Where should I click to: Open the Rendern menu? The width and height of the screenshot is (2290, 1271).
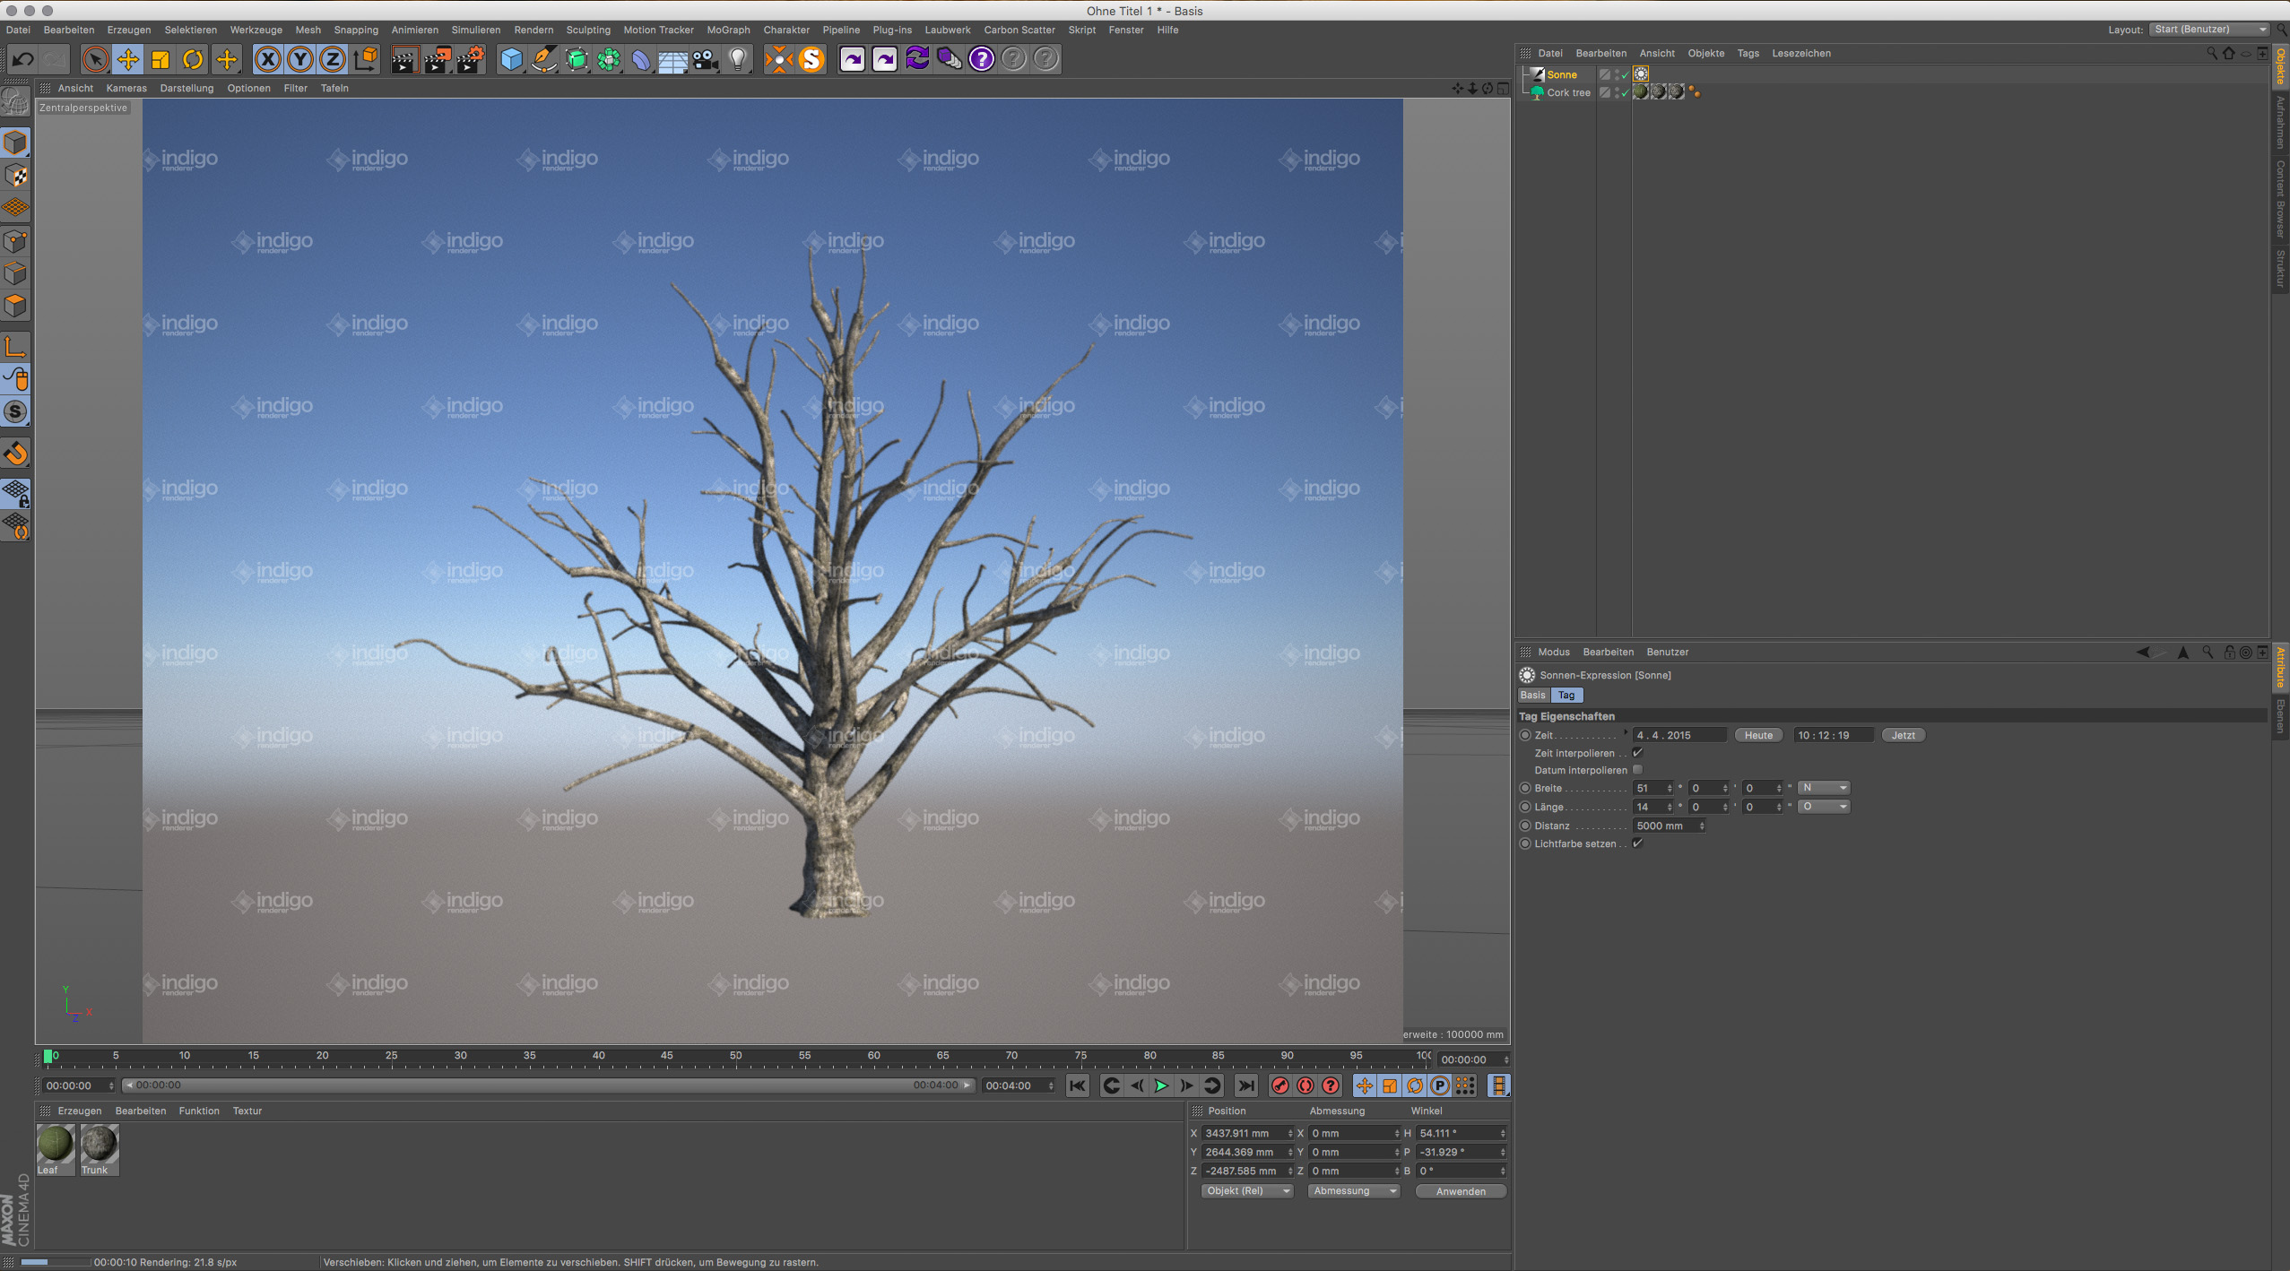pos(533,30)
